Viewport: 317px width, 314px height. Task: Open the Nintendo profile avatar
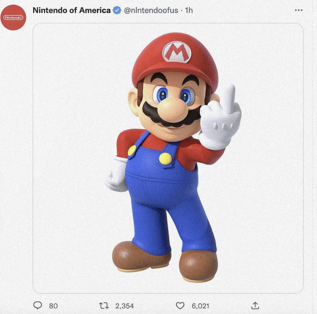(x=13, y=17)
